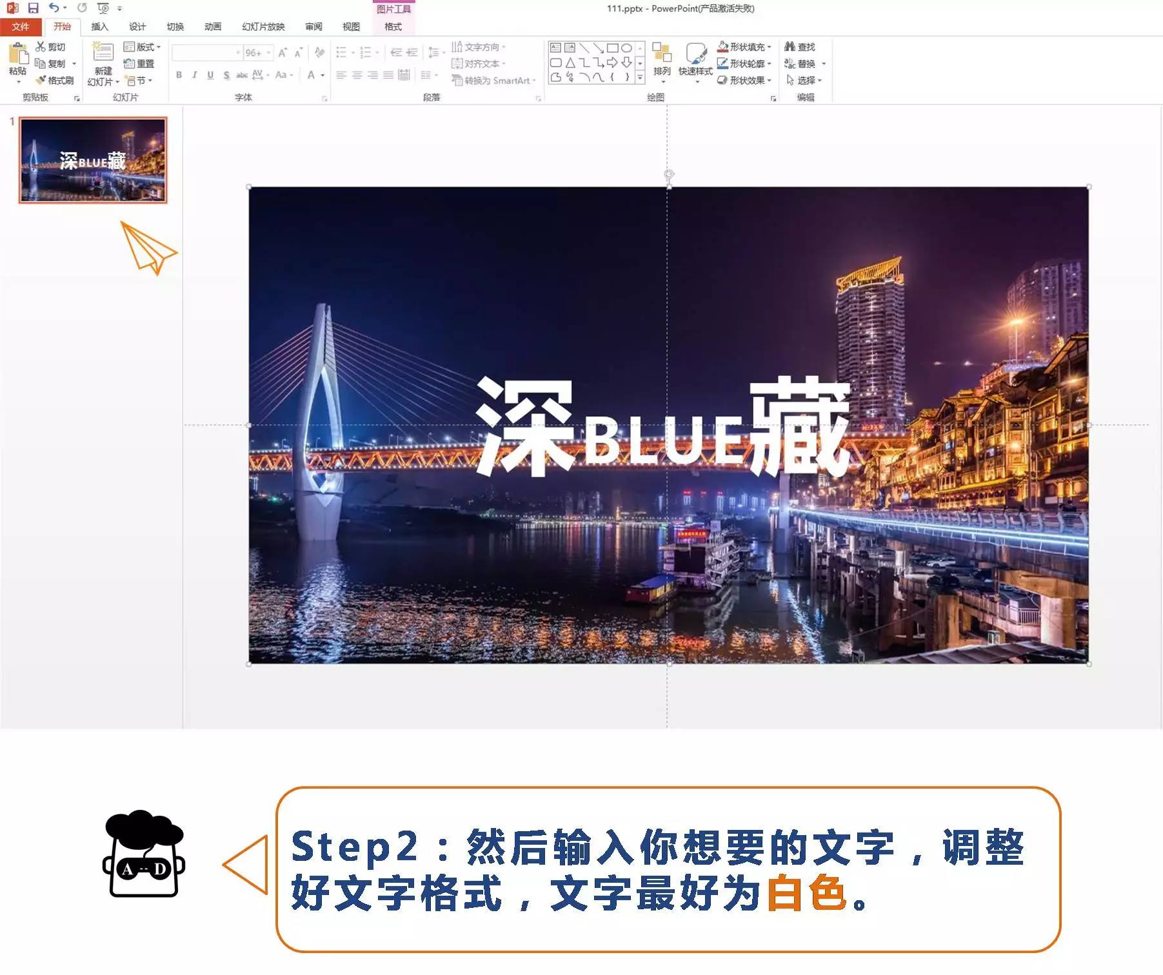Viewport: 1163px width, 975px height.
Task: Increase list indent level icon
Action: click(x=412, y=52)
